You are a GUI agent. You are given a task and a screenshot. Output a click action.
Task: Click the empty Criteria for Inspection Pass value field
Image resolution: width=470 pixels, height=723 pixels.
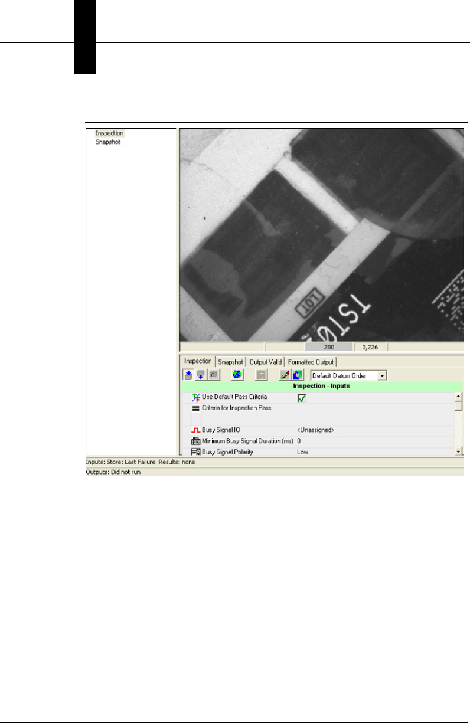pos(375,414)
